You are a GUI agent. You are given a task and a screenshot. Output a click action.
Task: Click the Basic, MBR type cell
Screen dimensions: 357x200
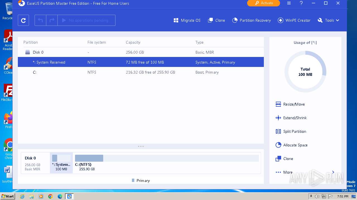(205, 52)
